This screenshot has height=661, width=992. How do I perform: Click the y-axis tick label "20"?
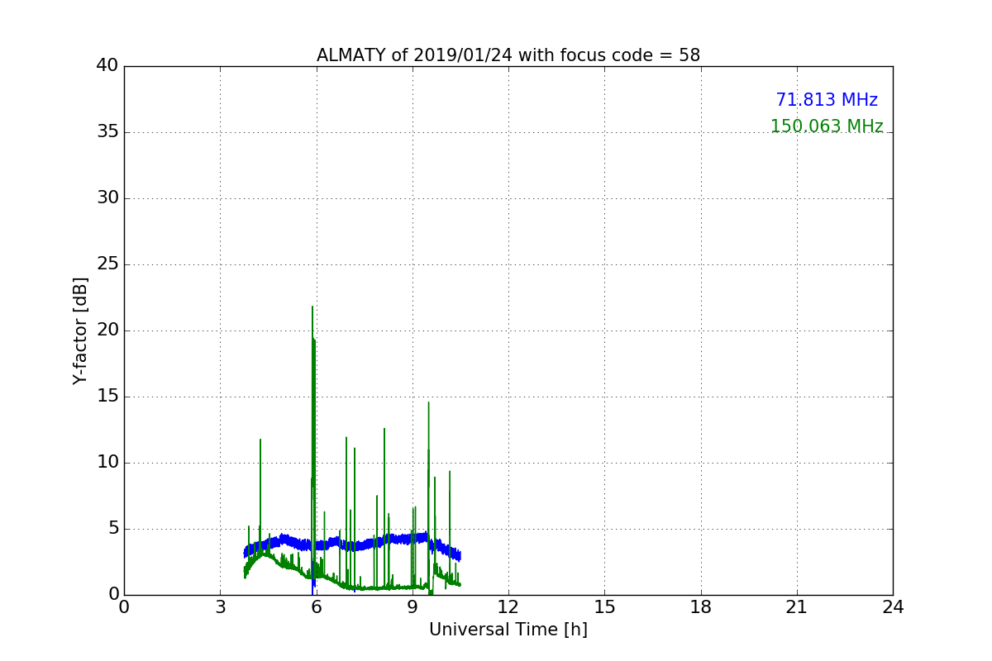tap(107, 330)
